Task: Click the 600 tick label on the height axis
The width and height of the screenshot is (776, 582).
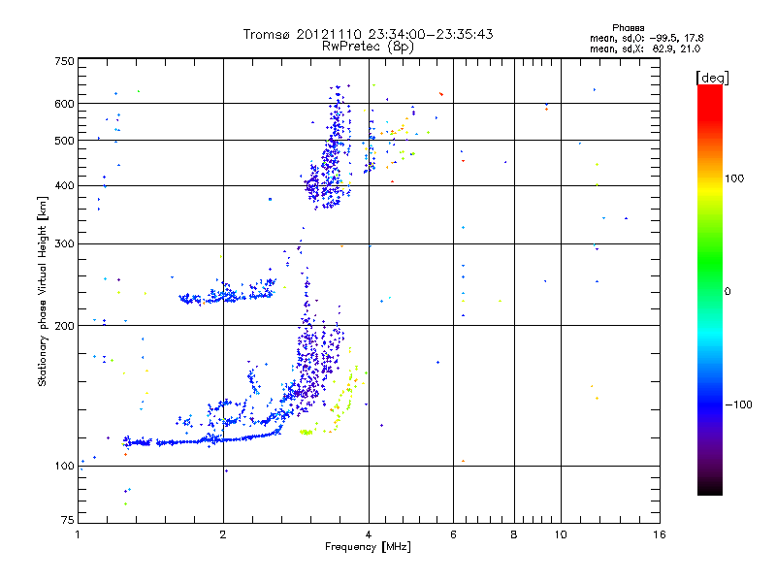Action: (x=64, y=104)
